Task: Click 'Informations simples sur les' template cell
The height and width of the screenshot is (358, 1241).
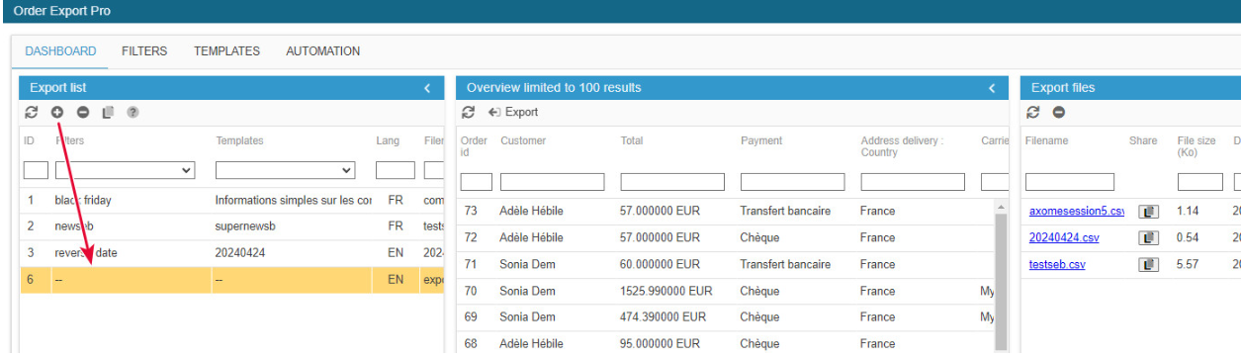Action: point(293,200)
